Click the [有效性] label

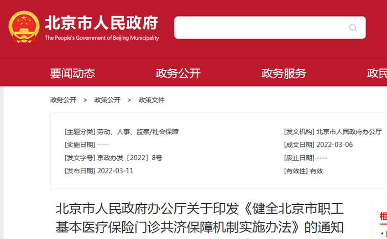tap(296, 171)
